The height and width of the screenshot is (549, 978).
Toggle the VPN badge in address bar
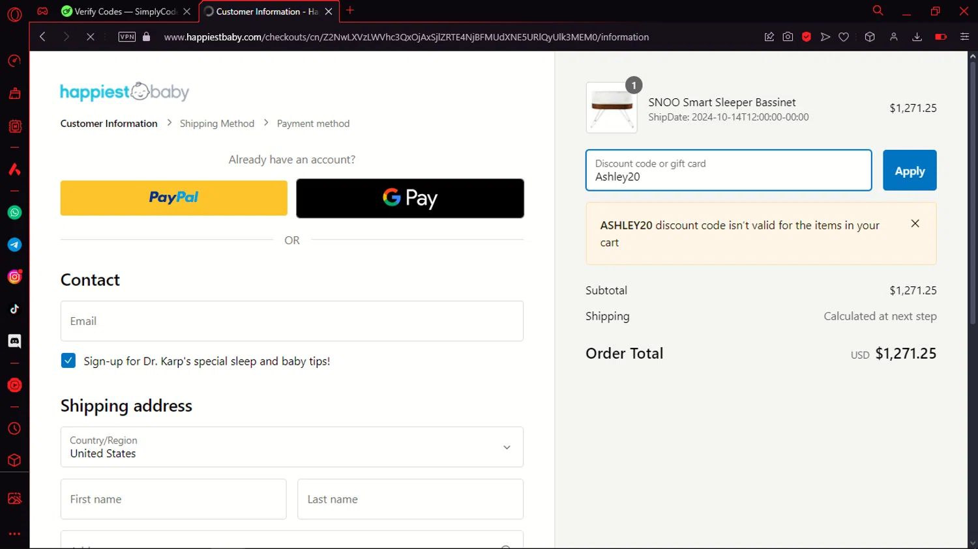pyautogui.click(x=127, y=37)
